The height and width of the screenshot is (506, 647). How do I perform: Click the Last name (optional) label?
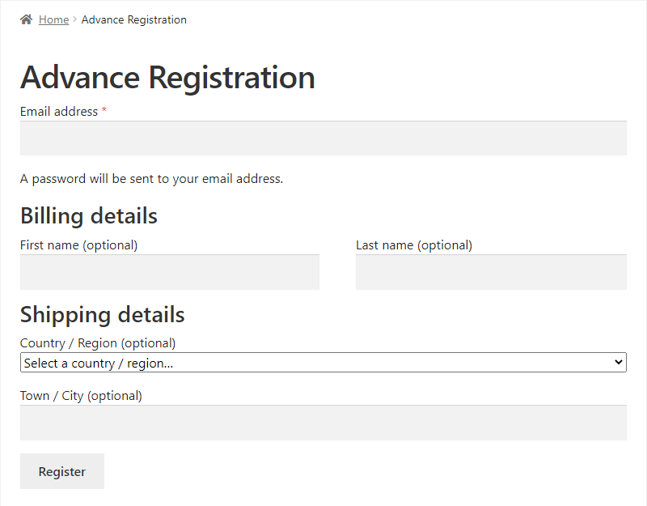413,244
